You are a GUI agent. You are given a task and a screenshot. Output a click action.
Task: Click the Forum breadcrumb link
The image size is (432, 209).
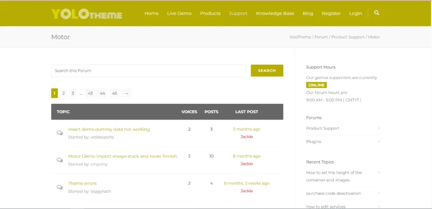(321, 37)
